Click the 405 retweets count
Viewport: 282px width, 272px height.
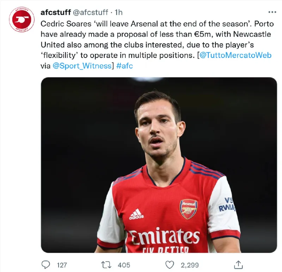[x=124, y=265]
